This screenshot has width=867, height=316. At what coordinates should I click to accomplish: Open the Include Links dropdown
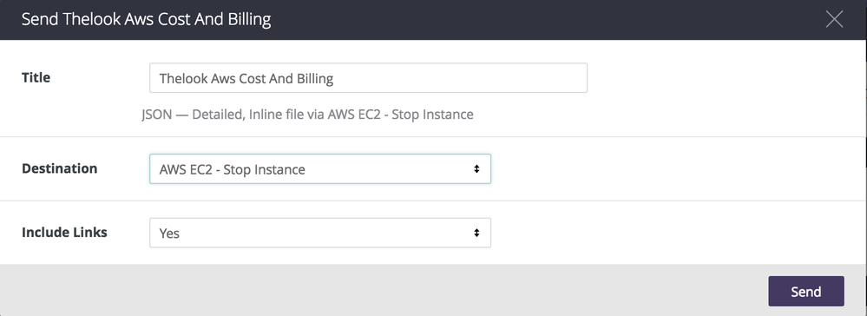[320, 233]
